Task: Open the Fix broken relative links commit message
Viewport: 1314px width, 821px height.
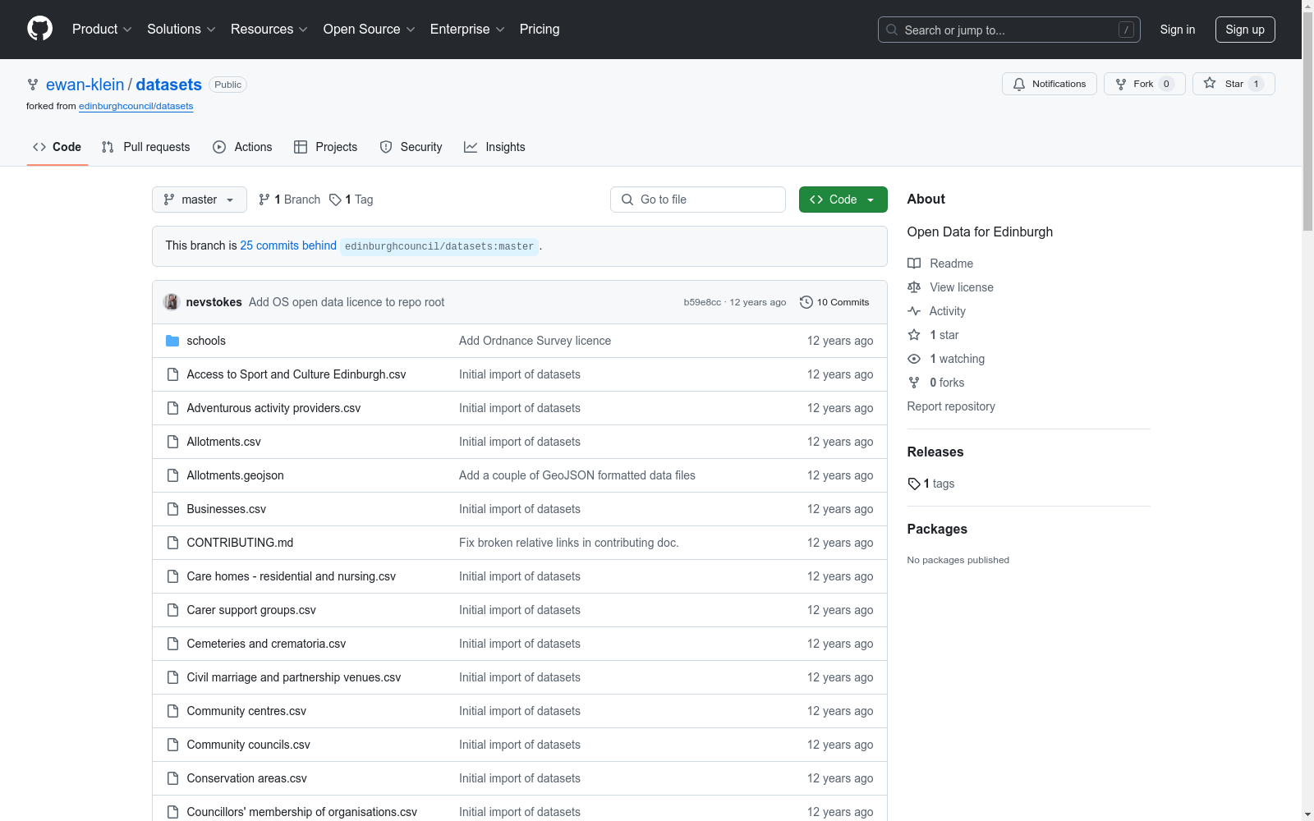Action: (568, 543)
